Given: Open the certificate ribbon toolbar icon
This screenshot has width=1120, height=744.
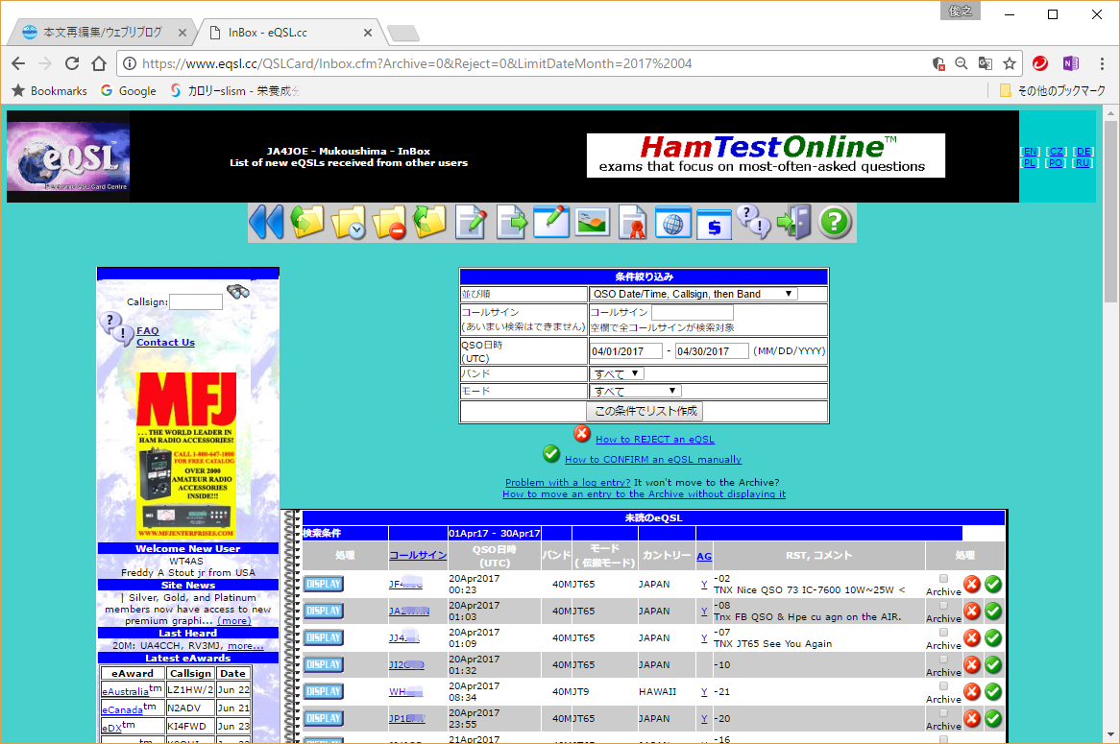Looking at the screenshot, I should pos(632,222).
